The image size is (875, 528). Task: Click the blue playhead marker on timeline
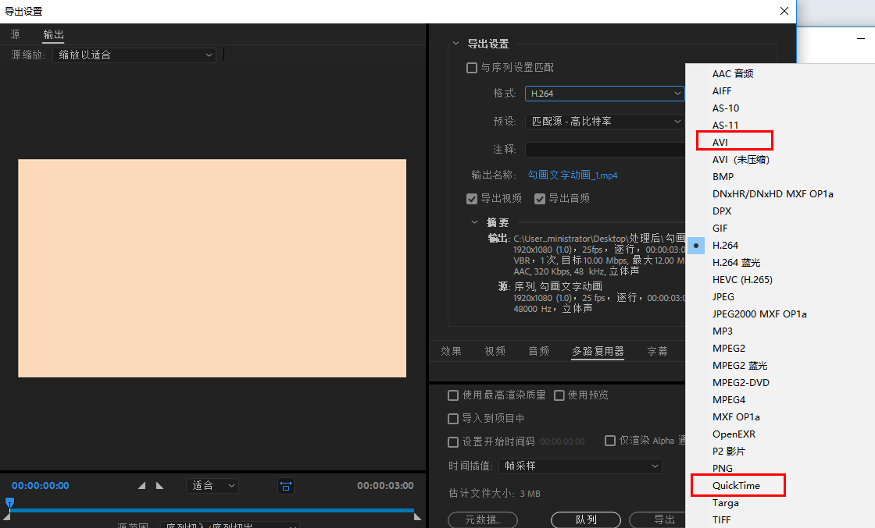(x=9, y=502)
